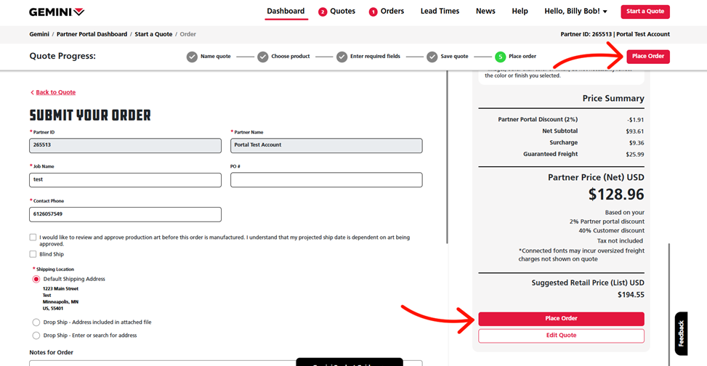Click the Enter required fields checkmark icon
The image size is (707, 366).
(342, 57)
